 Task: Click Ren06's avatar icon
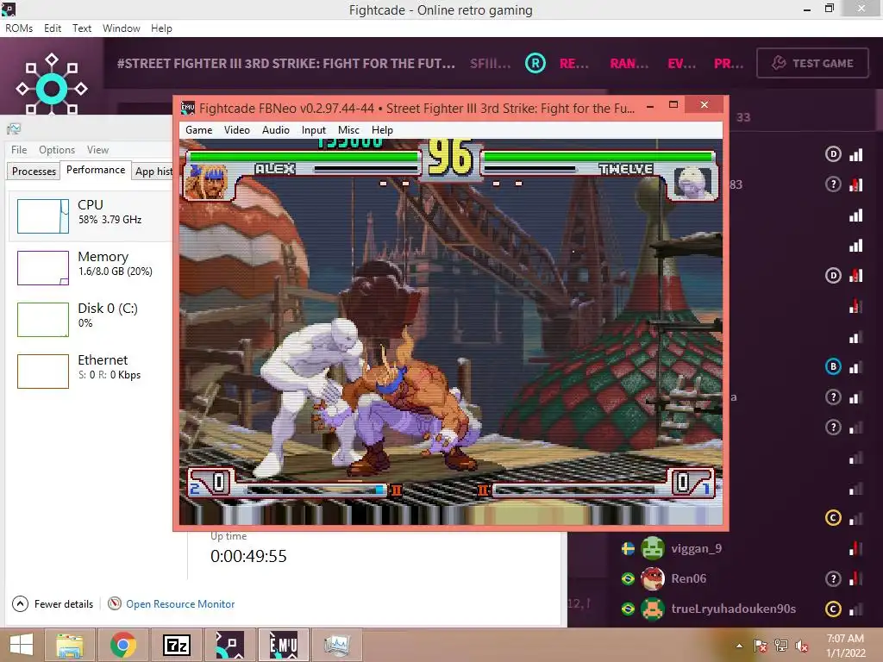653,578
